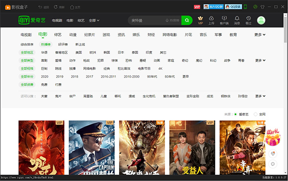The height and width of the screenshot is (181, 288).
Task: Filter movies by year 2019
Action: coord(60,77)
